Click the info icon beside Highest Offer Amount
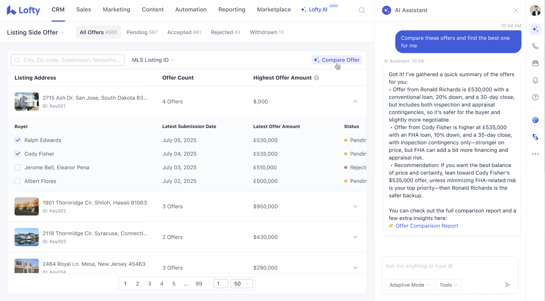Screen dimensions: 545x301 317,78
